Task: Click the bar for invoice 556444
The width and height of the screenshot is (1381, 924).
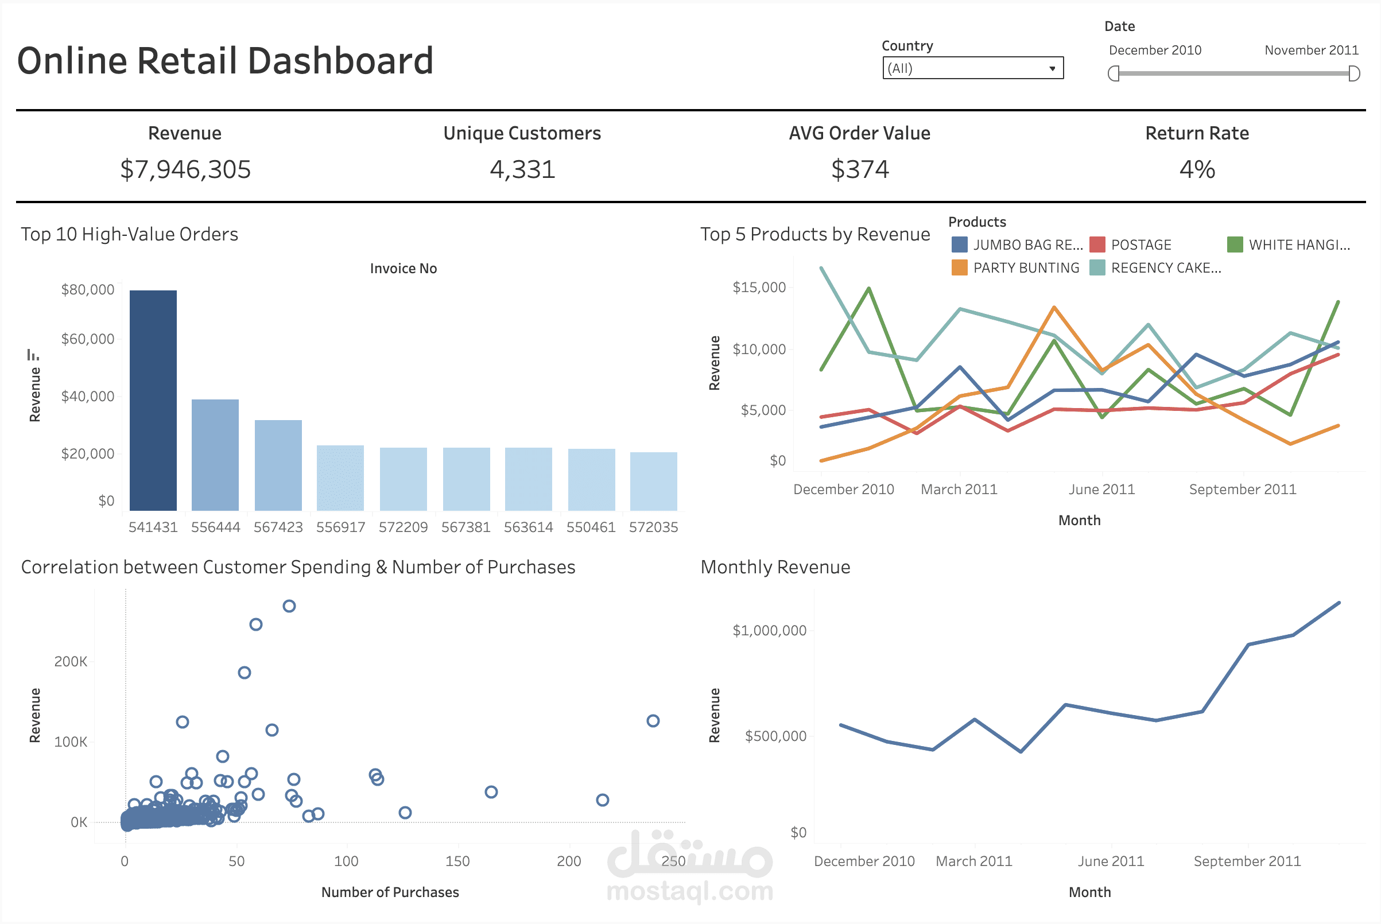Action: pyautogui.click(x=215, y=455)
